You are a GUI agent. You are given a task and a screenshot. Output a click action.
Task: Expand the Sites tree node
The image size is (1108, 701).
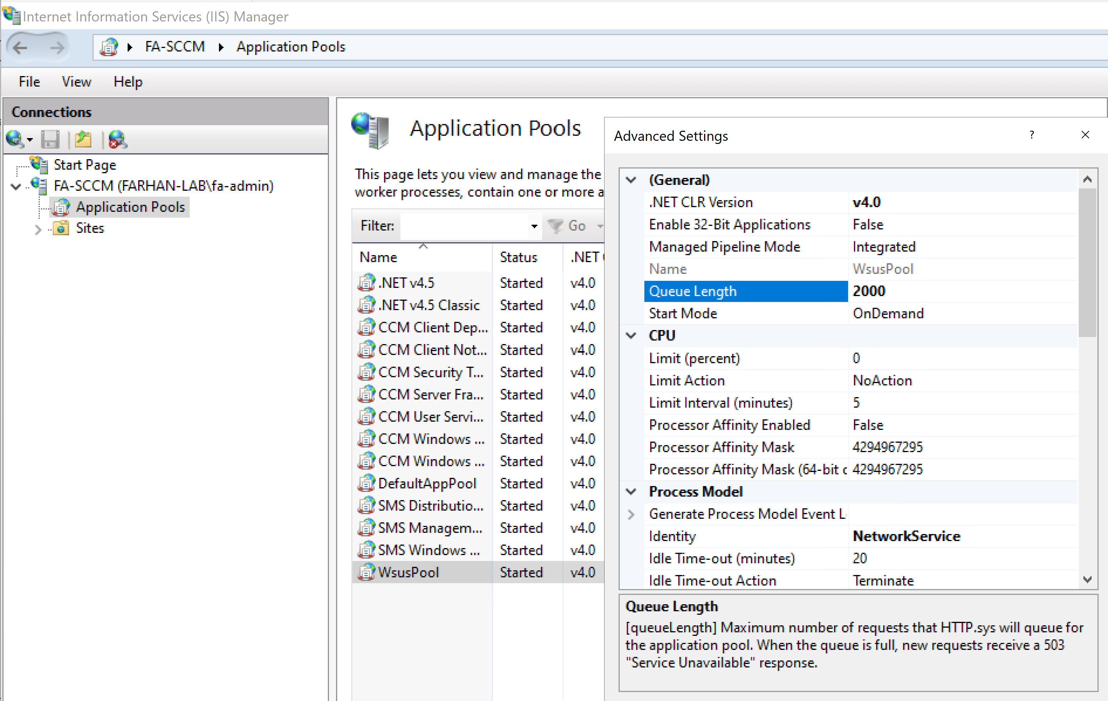pyautogui.click(x=38, y=229)
